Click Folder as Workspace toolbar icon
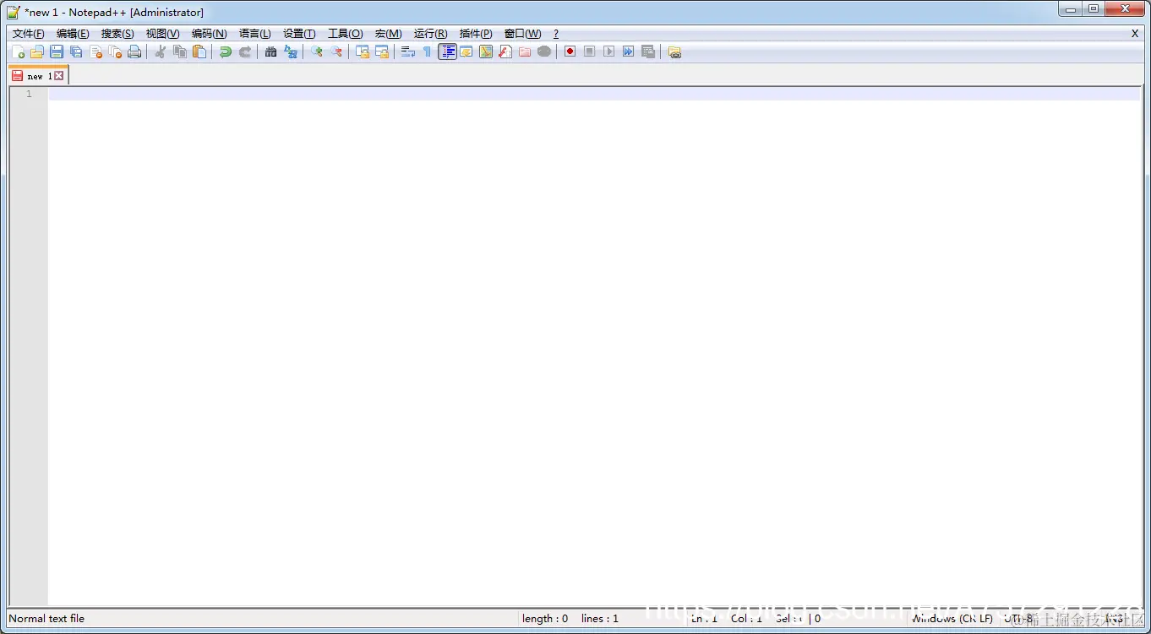 pos(524,51)
